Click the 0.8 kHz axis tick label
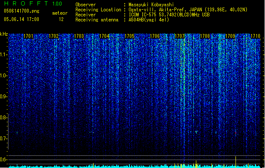The width and height of the screenshot is (265, 168). click(x=3, y=118)
